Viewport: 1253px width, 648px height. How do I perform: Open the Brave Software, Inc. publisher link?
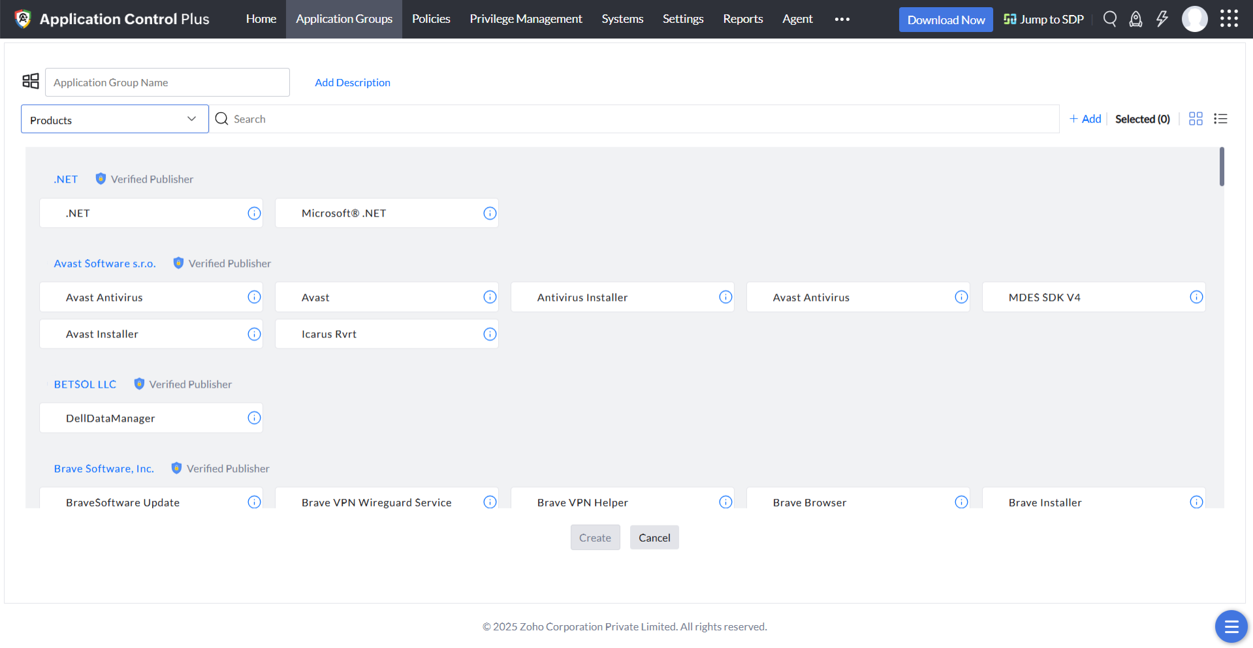tap(104, 469)
